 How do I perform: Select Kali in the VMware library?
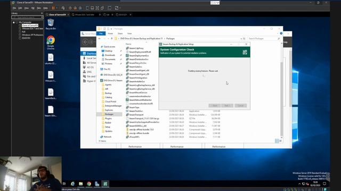23,32
